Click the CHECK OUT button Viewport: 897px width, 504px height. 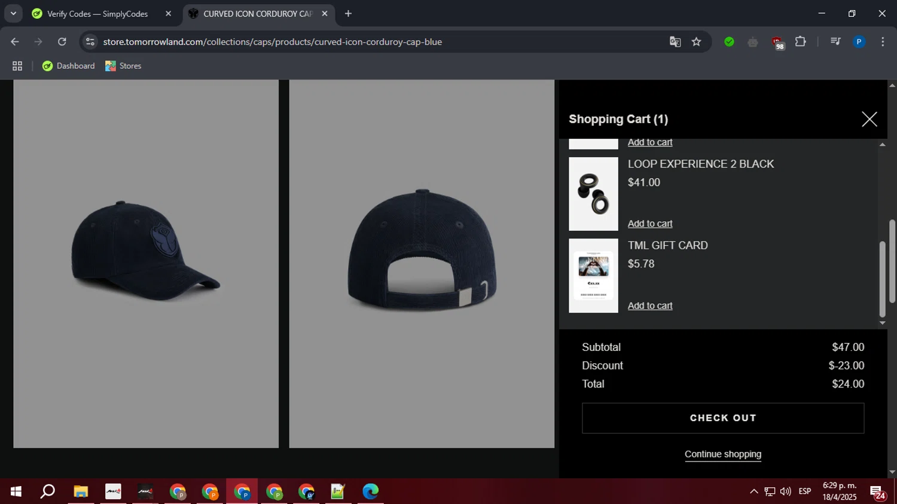[723, 418]
